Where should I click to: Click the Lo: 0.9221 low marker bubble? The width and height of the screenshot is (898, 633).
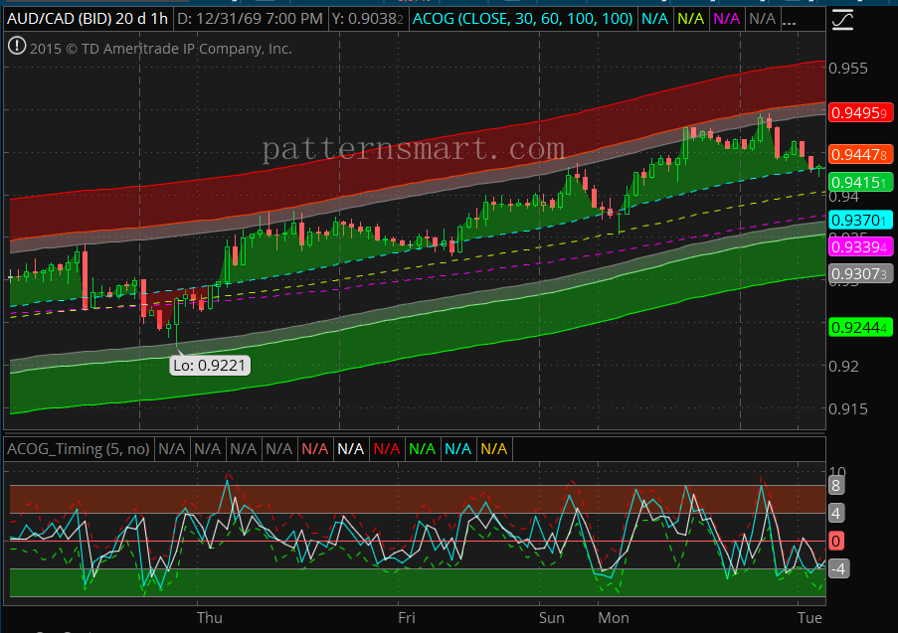(x=209, y=365)
